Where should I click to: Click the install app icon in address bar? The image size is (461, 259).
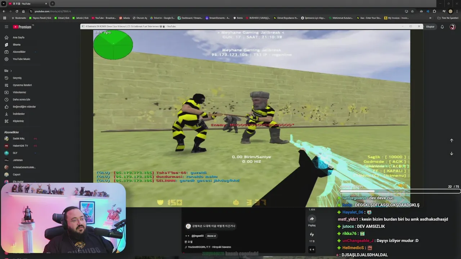(x=406, y=11)
